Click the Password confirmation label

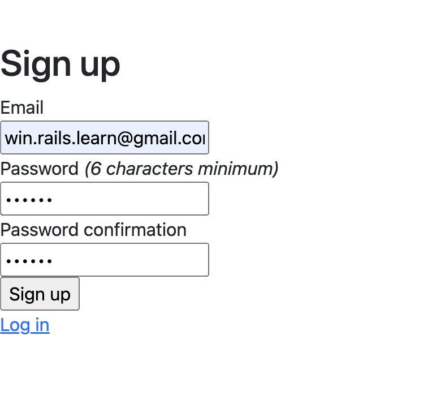(93, 230)
